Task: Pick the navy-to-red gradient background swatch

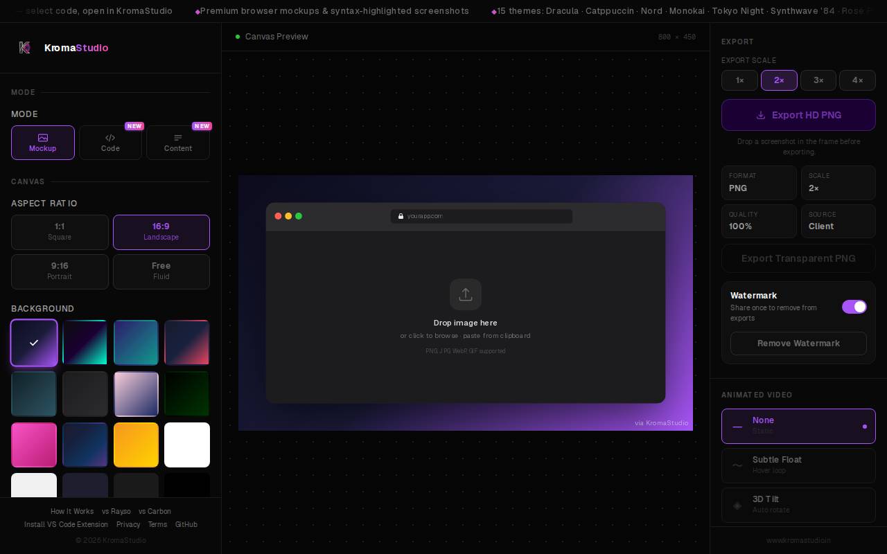Action: pyautogui.click(x=187, y=343)
